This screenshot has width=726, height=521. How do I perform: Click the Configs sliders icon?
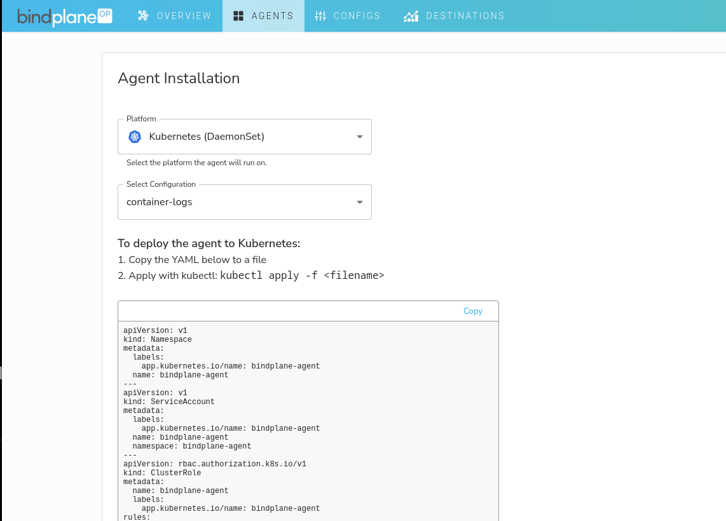320,16
